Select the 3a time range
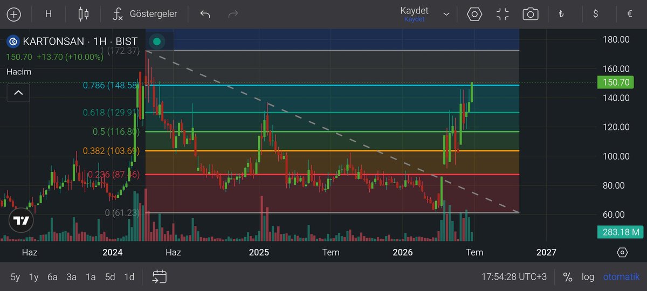 click(x=71, y=277)
